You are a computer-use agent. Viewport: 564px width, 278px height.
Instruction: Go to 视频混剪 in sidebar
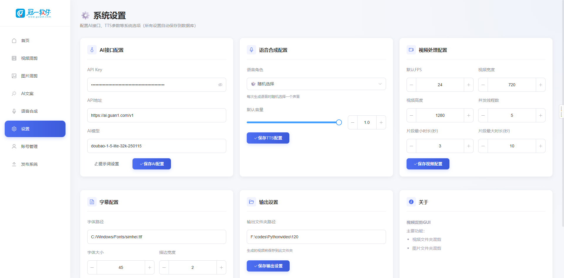(29, 58)
